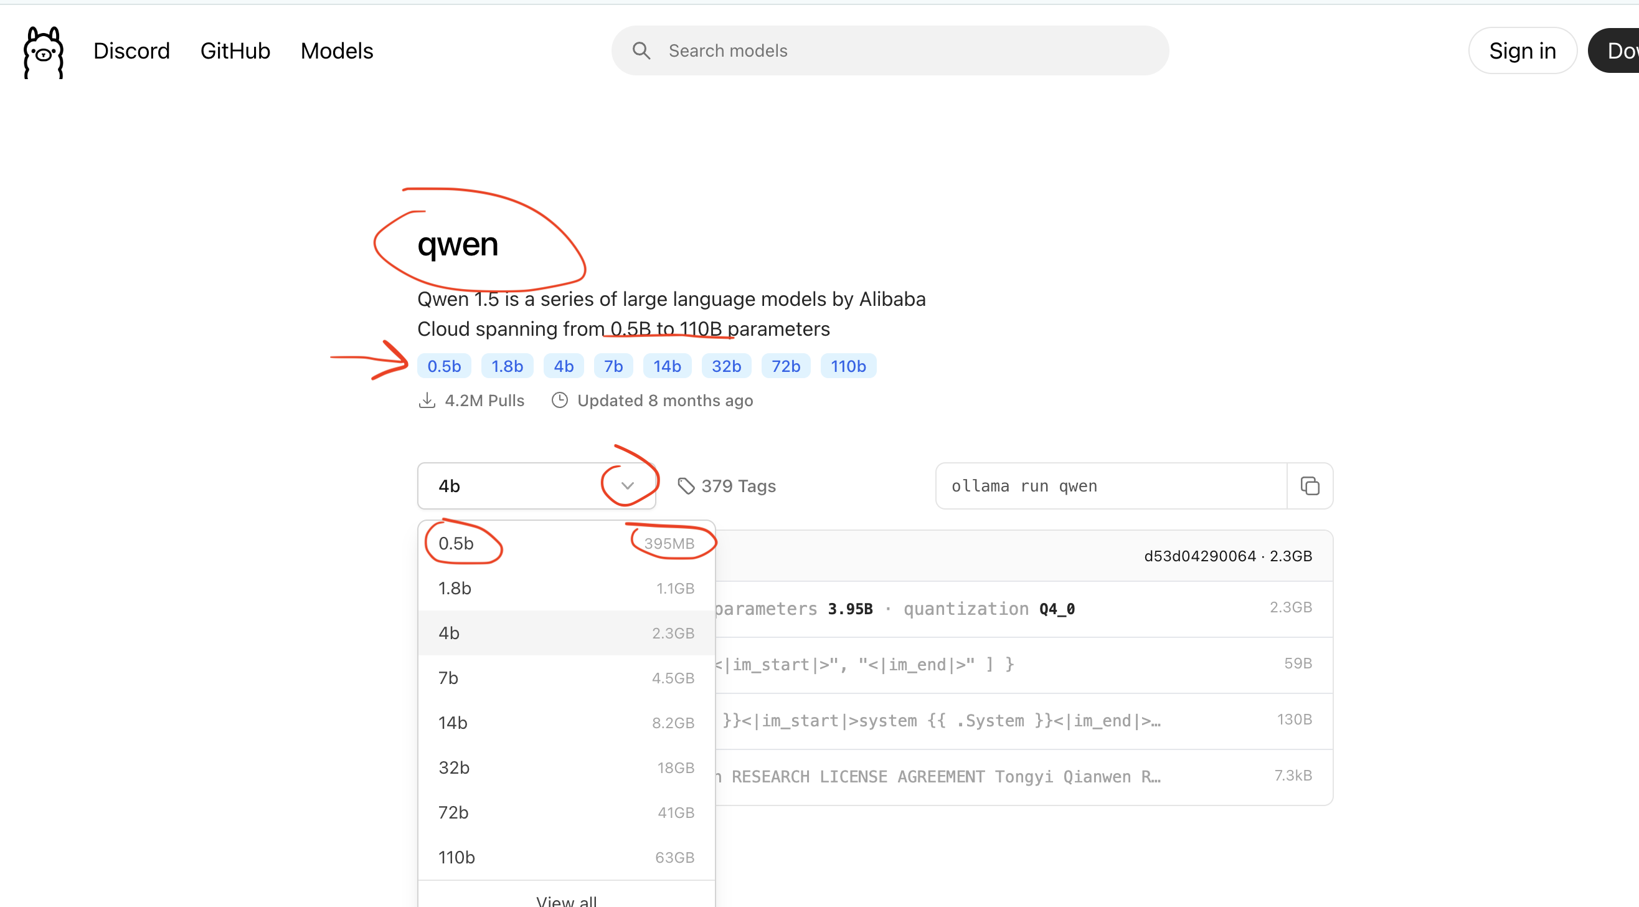Open the 4b model size dropdown chevron
The width and height of the screenshot is (1639, 907).
(627, 487)
